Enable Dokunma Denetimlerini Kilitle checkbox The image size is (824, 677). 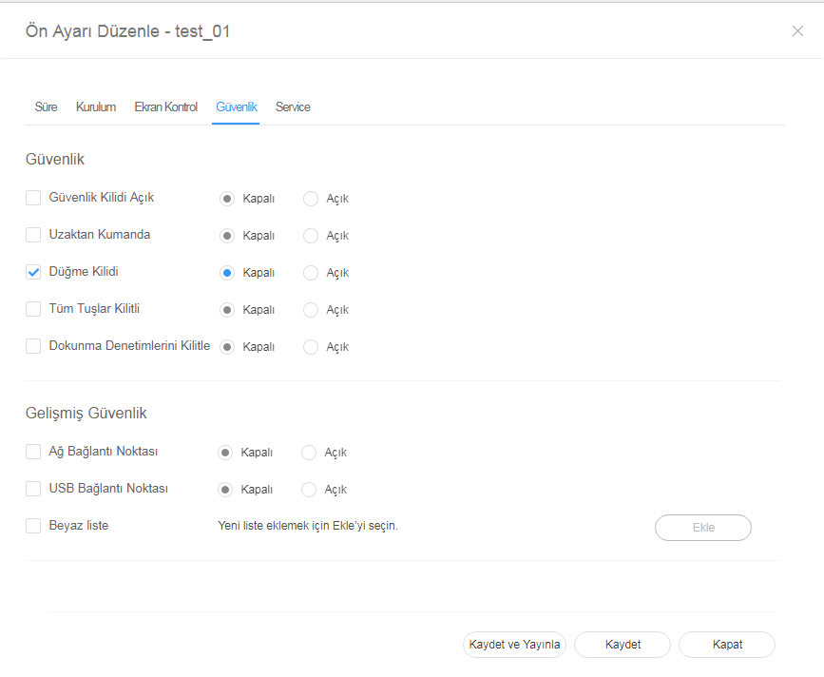[x=33, y=346]
